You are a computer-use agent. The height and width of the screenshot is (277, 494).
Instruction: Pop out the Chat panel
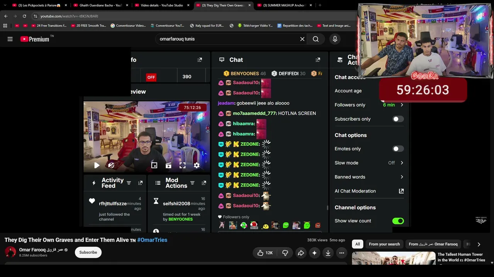point(318,60)
